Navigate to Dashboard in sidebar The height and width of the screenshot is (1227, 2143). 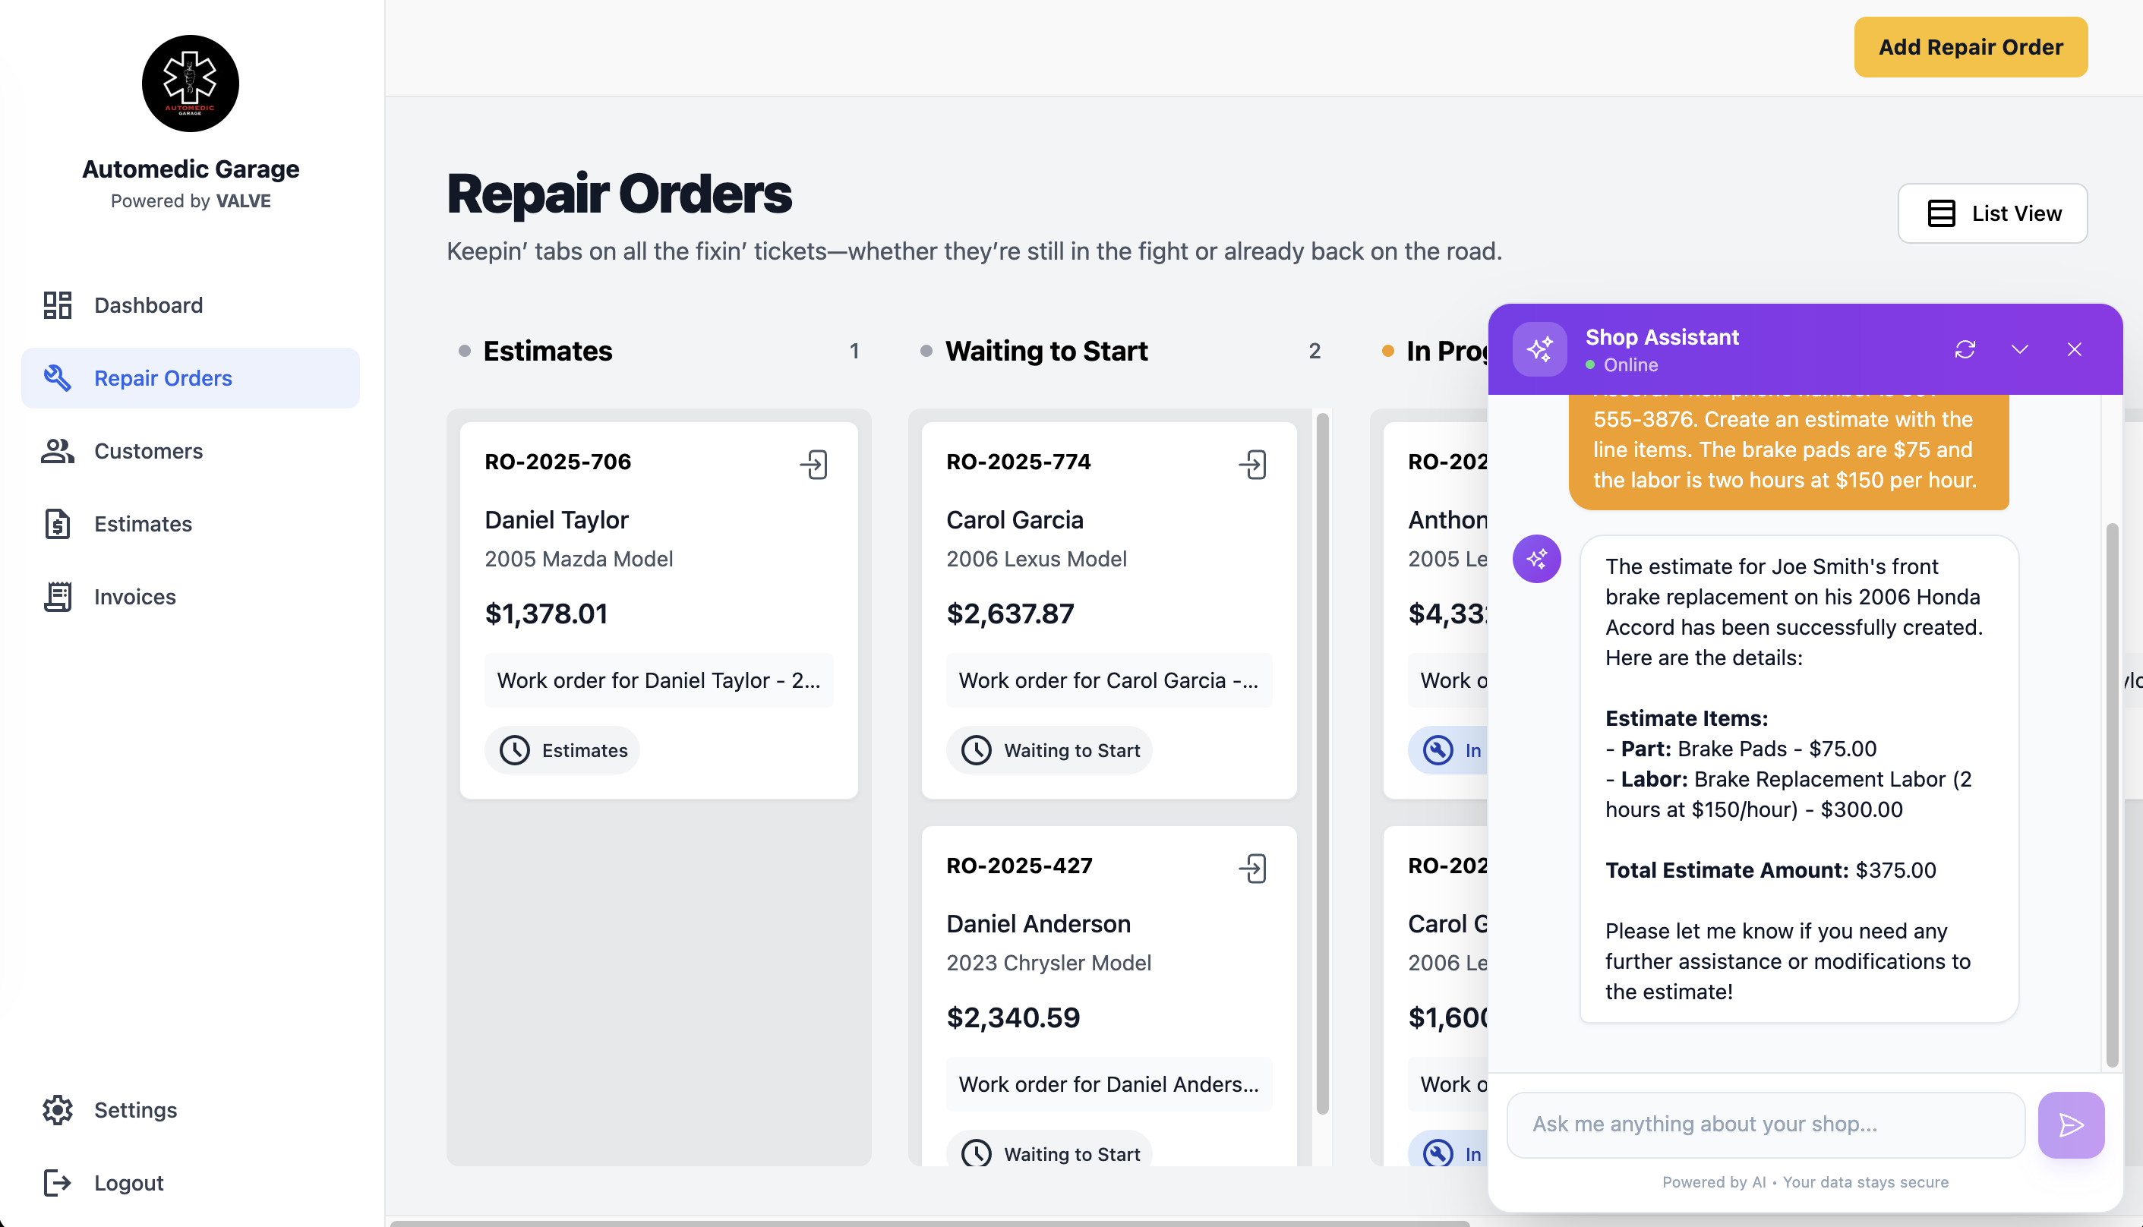148,305
